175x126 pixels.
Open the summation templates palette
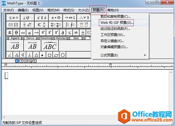tap(56, 24)
